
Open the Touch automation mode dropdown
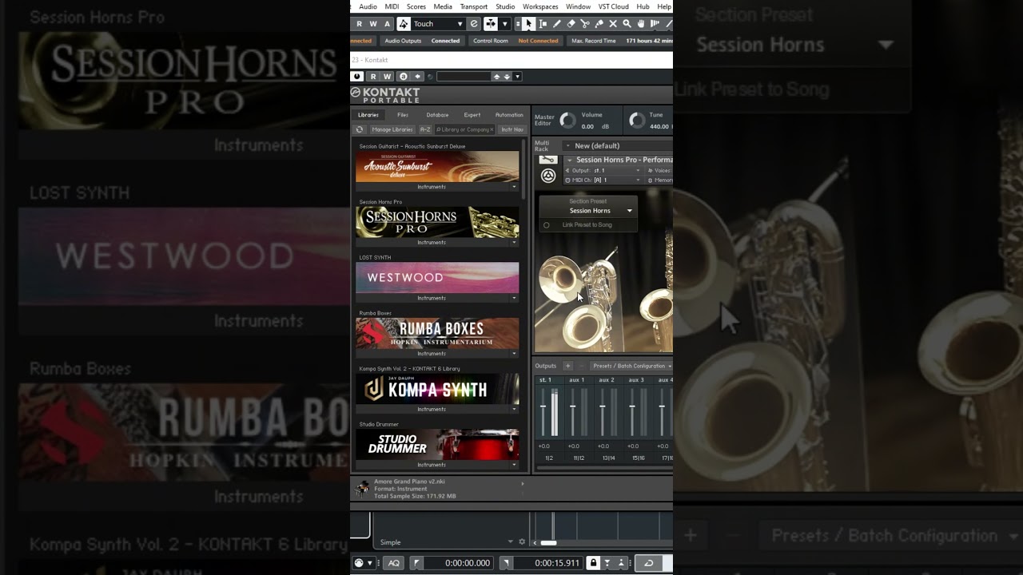coord(437,24)
